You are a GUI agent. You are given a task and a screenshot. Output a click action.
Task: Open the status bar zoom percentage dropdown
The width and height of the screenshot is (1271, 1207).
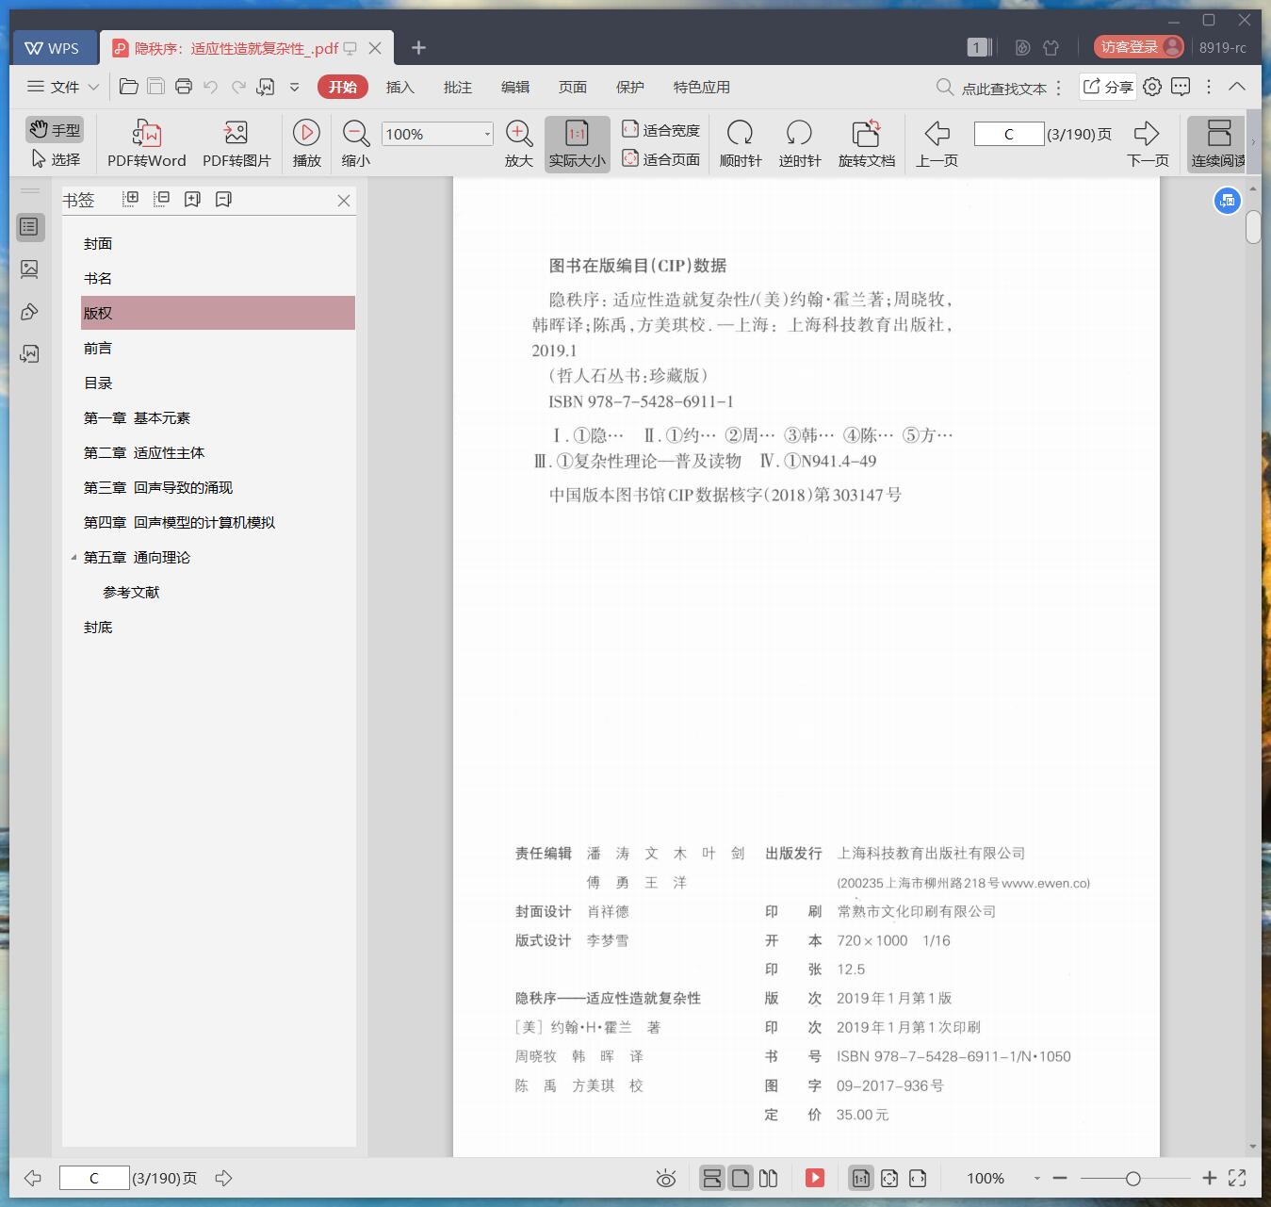coord(1036,1178)
